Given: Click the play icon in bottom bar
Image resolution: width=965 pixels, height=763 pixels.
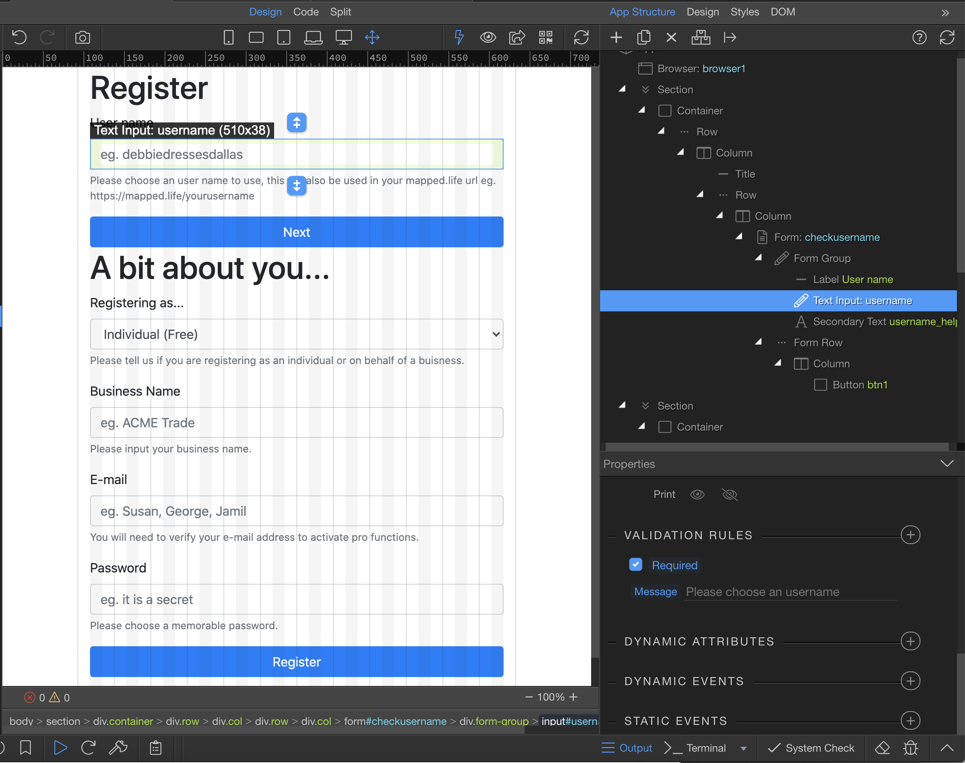Looking at the screenshot, I should [x=60, y=747].
